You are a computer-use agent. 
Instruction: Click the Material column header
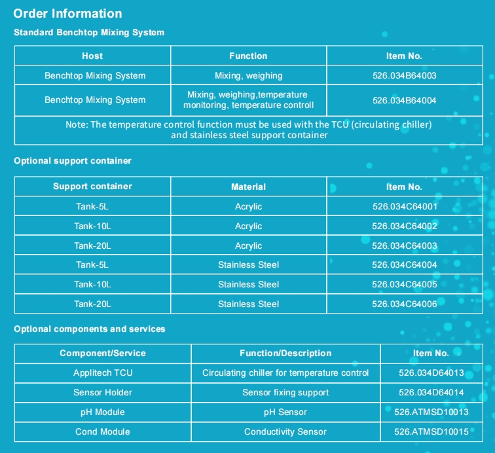click(248, 187)
